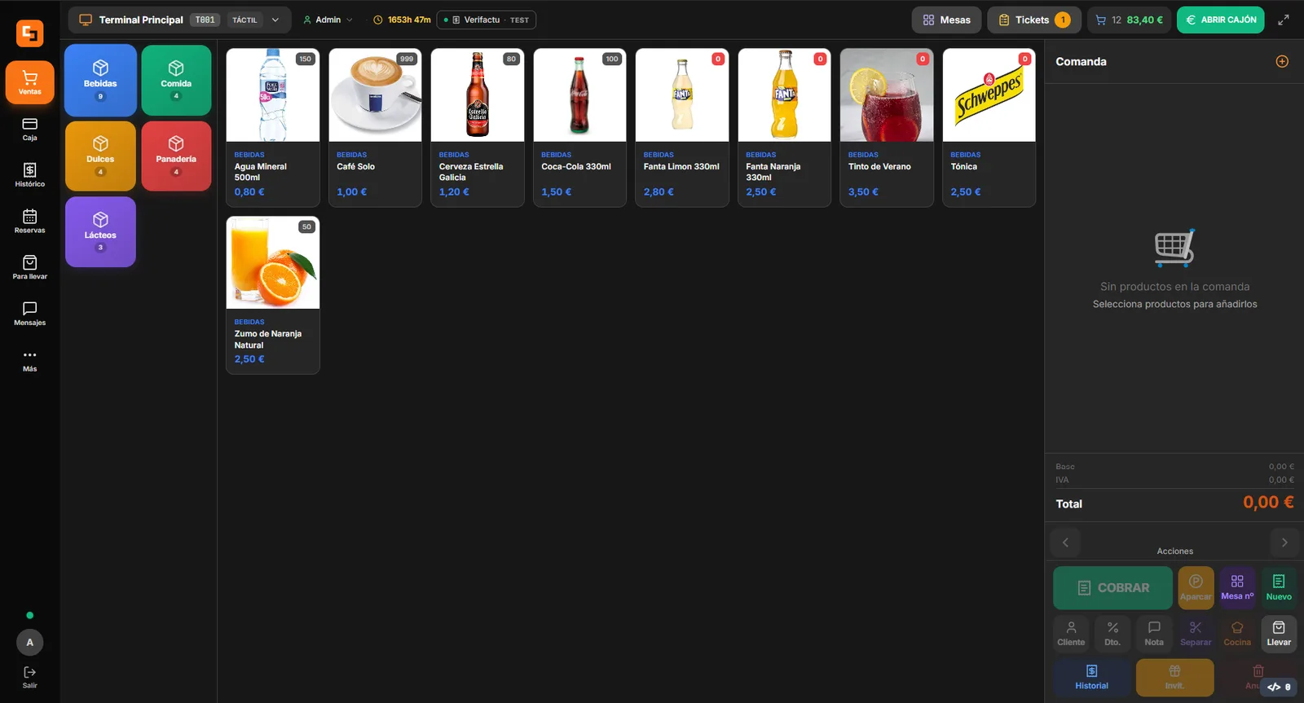
Task: Expand the Terminal Principal dropdown chevron
Action: [275, 20]
